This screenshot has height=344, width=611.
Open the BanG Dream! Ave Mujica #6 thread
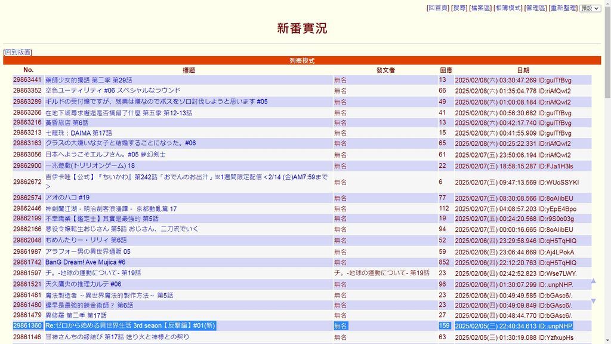tap(85, 262)
